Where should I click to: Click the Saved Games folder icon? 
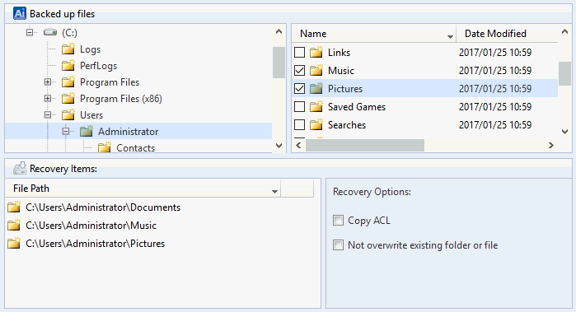316,106
